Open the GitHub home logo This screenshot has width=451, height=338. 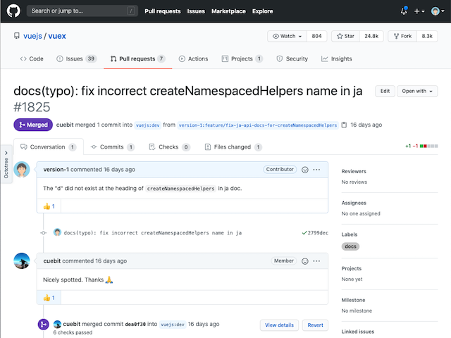13,11
